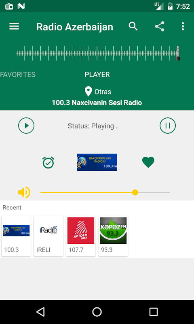Image resolution: width=194 pixels, height=324 pixels.
Task: Mute using the yellow speaker icon
Action: point(24,192)
